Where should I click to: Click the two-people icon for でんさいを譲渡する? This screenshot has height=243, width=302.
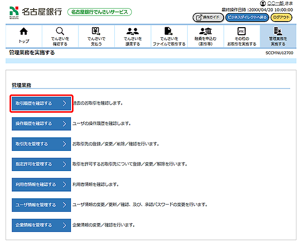[132, 32]
